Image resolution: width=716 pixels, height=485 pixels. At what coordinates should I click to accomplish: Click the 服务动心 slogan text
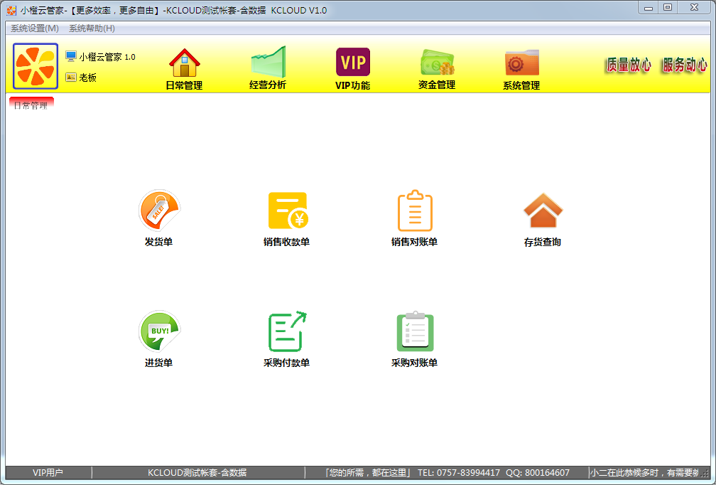[685, 65]
